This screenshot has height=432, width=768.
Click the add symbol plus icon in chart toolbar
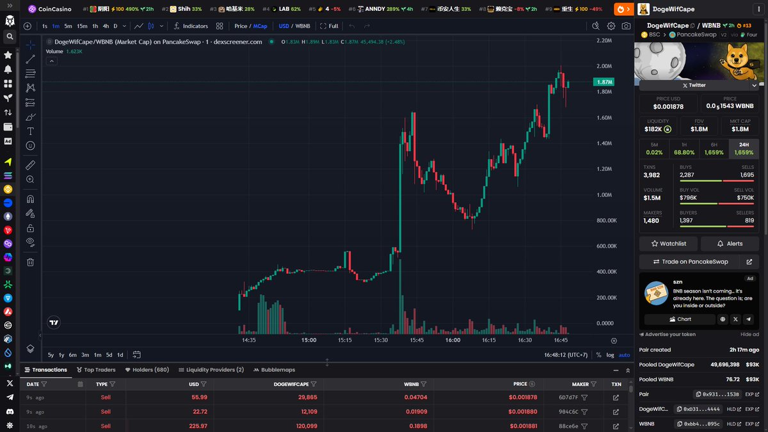click(27, 26)
